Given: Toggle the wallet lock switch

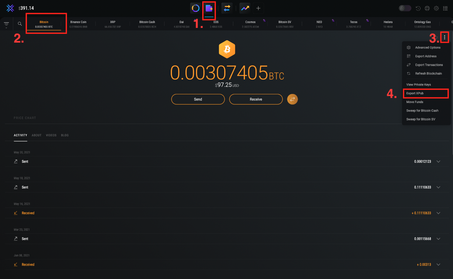Looking at the screenshot, I should click(404, 8).
